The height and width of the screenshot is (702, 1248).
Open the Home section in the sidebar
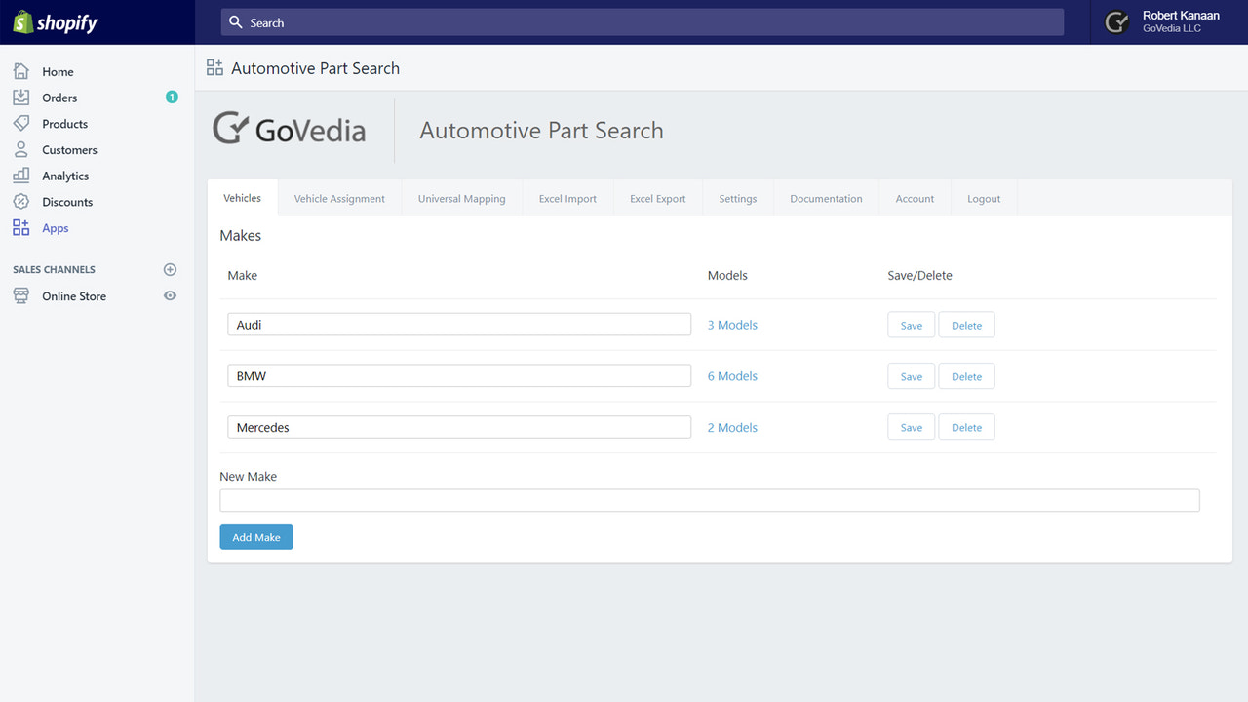[57, 71]
